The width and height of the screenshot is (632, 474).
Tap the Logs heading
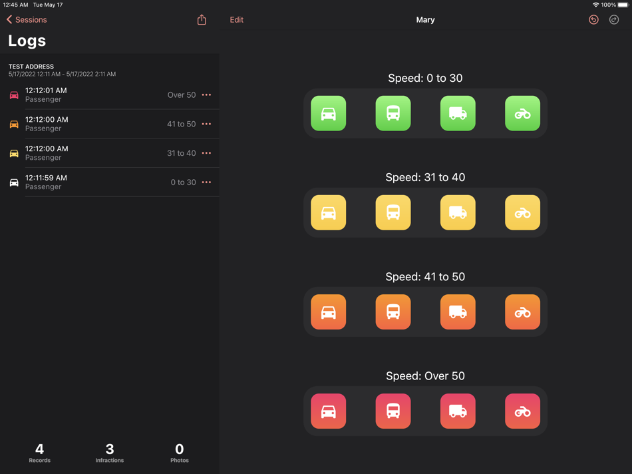click(x=27, y=41)
